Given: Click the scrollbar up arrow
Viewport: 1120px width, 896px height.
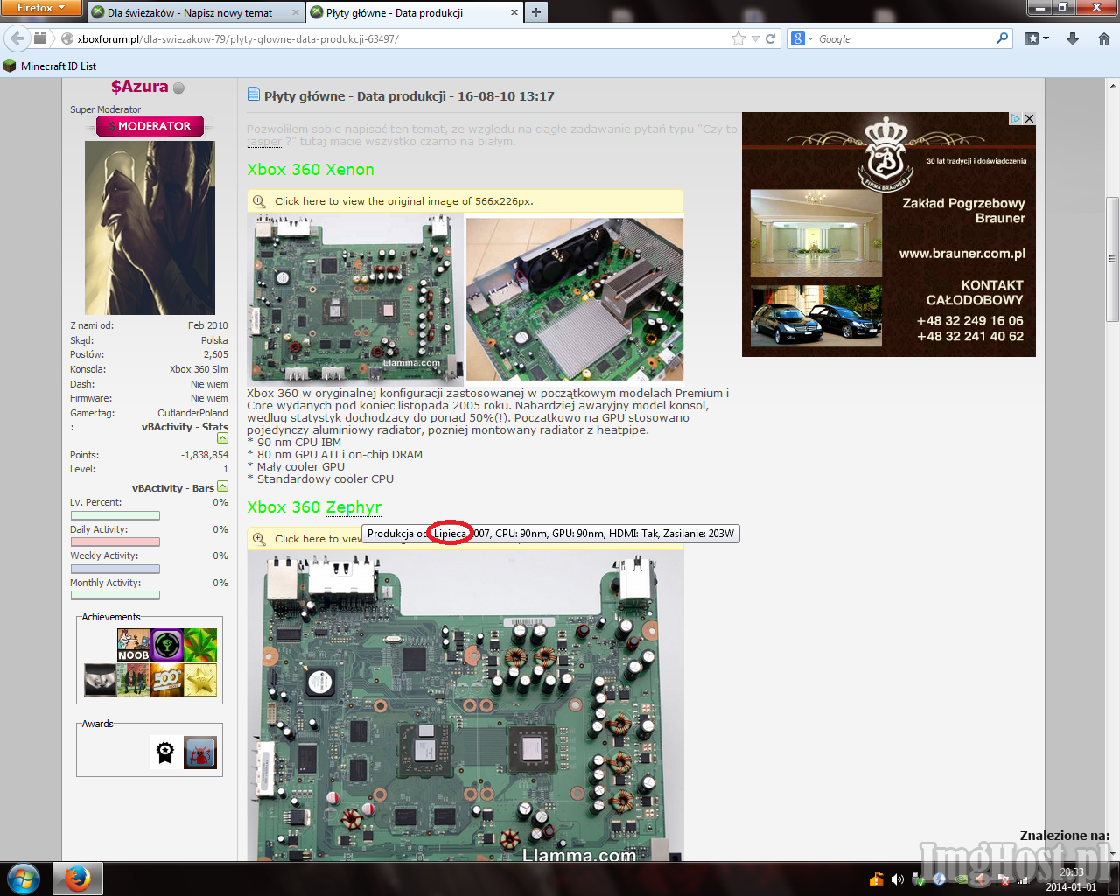Looking at the screenshot, I should pos(1113,85).
